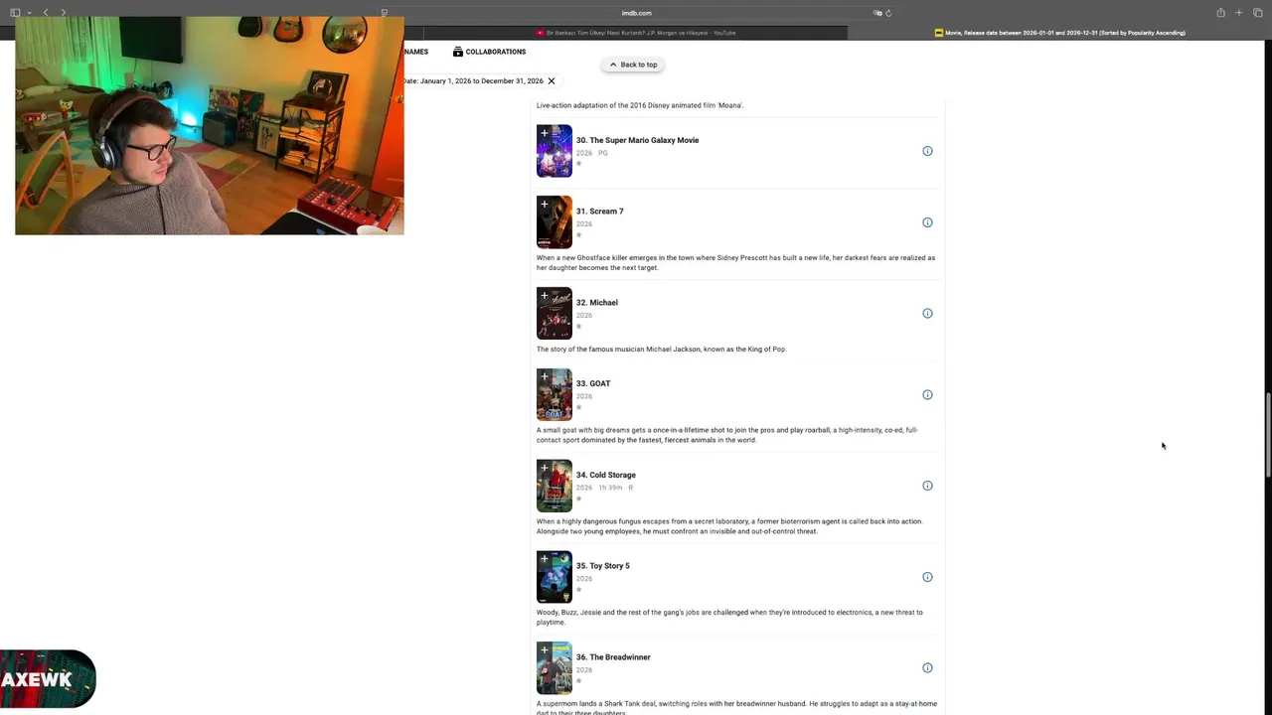Click the Back to top button
The height and width of the screenshot is (715, 1272).
(633, 65)
